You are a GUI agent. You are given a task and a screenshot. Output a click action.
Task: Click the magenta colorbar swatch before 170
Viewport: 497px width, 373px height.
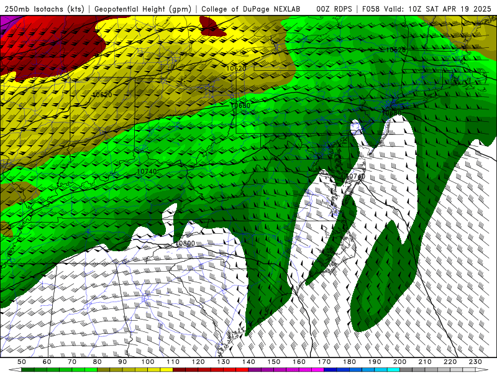318,370
